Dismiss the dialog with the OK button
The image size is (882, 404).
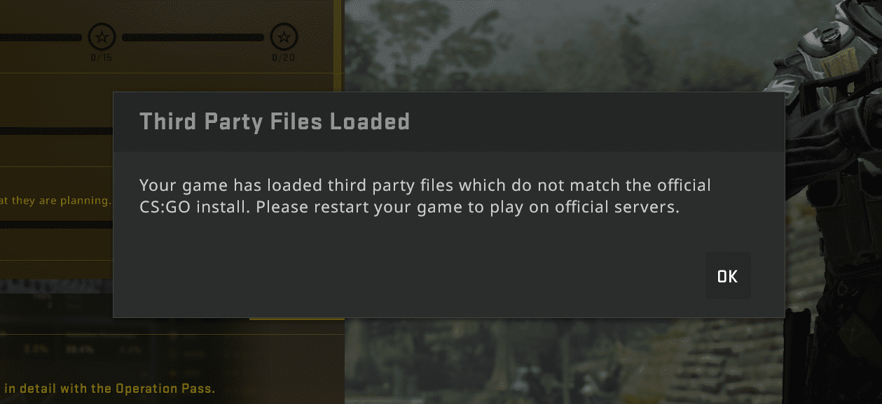[727, 276]
